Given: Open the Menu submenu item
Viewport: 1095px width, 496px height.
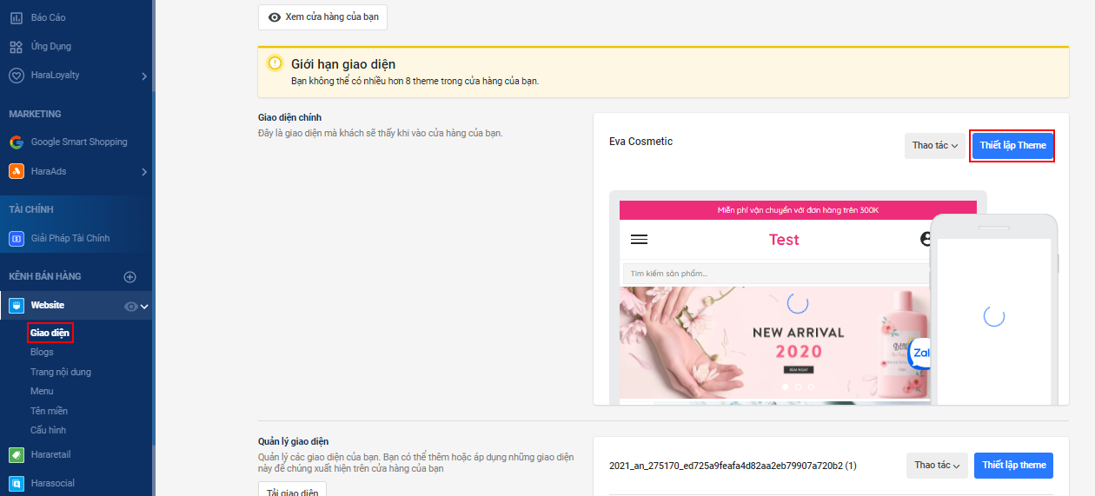Looking at the screenshot, I should point(42,391).
